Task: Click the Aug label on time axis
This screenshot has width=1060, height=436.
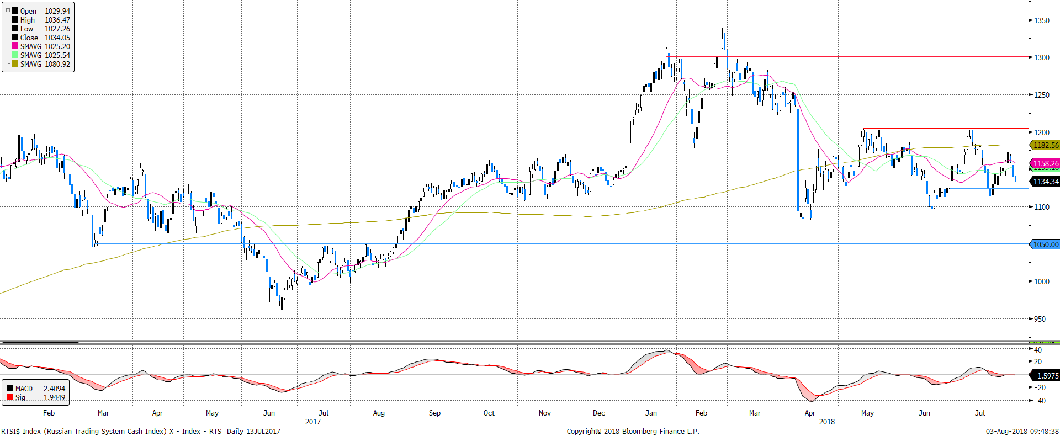Action: pos(379,413)
